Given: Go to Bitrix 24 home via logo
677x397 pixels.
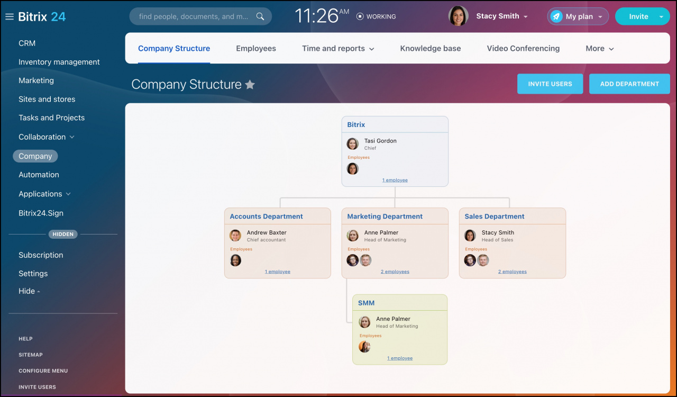Looking at the screenshot, I should point(42,16).
